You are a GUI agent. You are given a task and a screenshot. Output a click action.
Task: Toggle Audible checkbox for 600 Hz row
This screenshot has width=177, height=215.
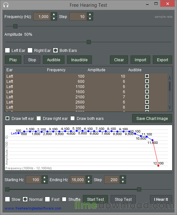[147, 81]
